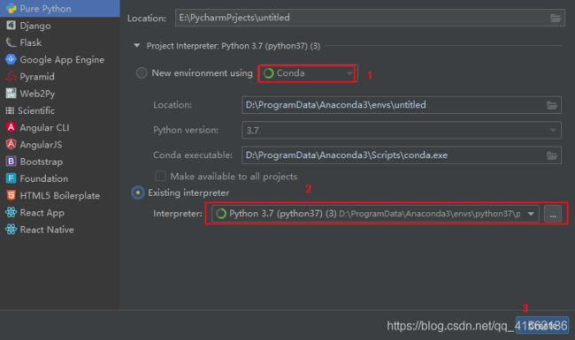Screen dimensions: 575x340
Task: Select the Pyramid label
Action: click(37, 77)
